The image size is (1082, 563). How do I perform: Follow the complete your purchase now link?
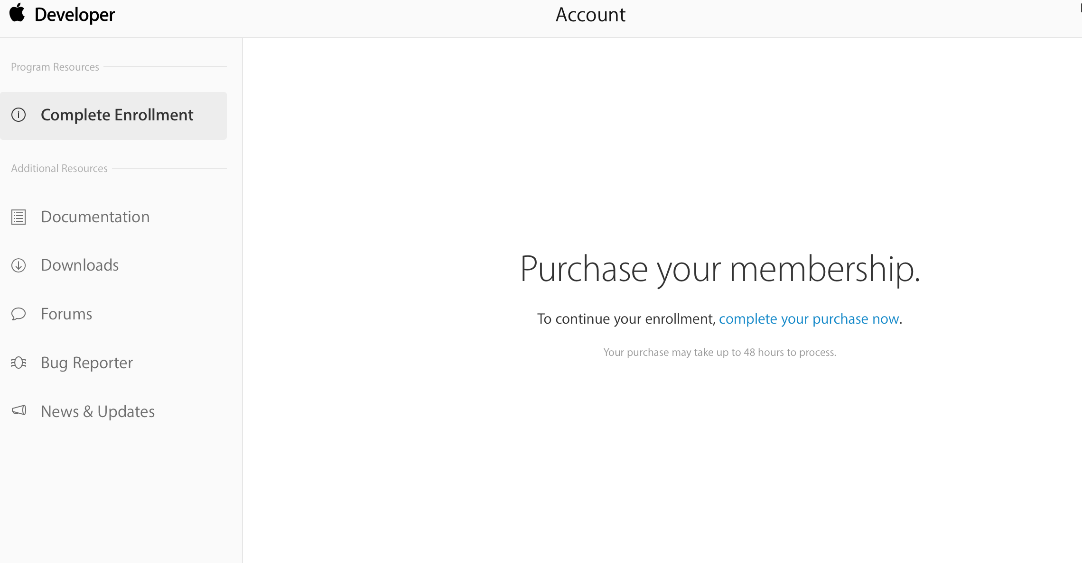[x=809, y=319]
